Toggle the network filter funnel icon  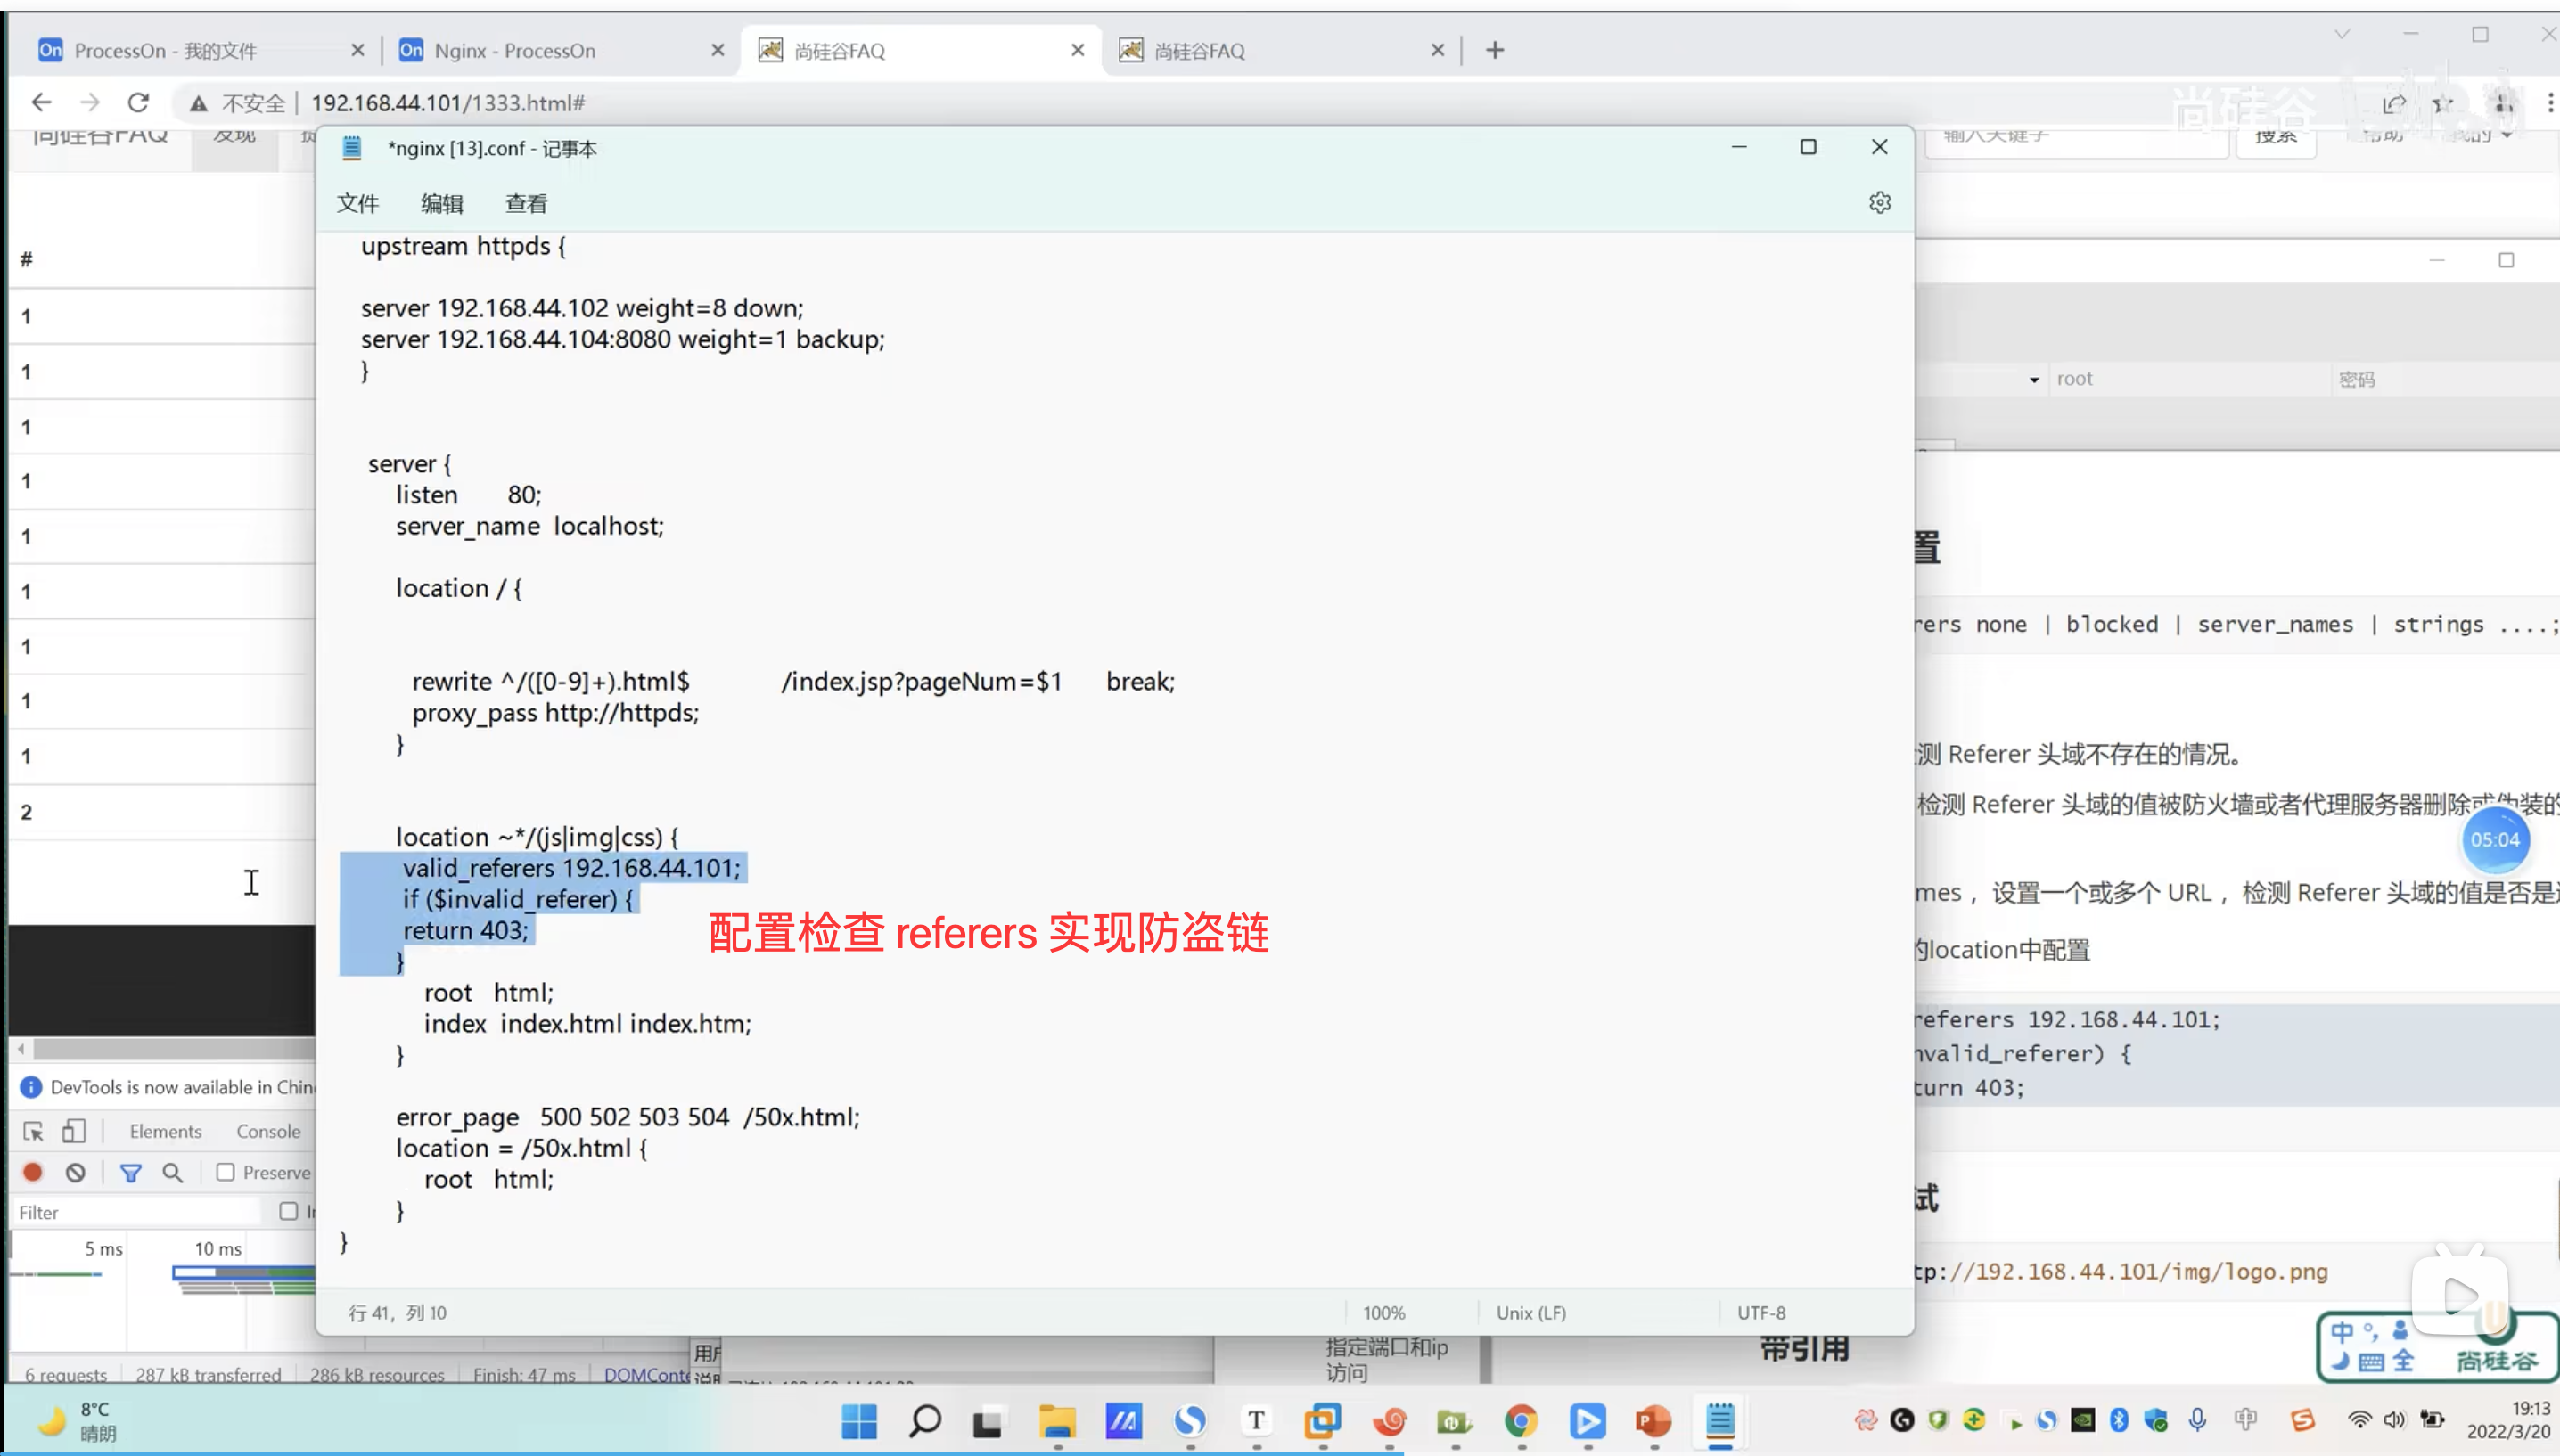[130, 1172]
